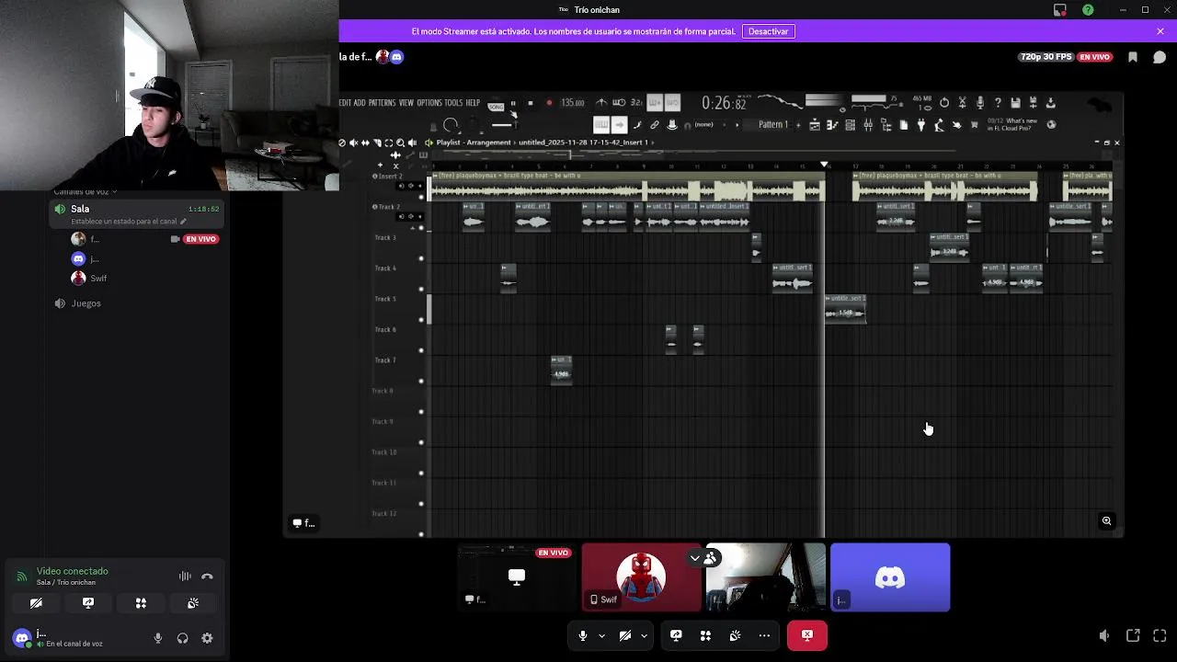Click the undo history circular arrow icon
This screenshot has width=1177, height=662.
944,102
